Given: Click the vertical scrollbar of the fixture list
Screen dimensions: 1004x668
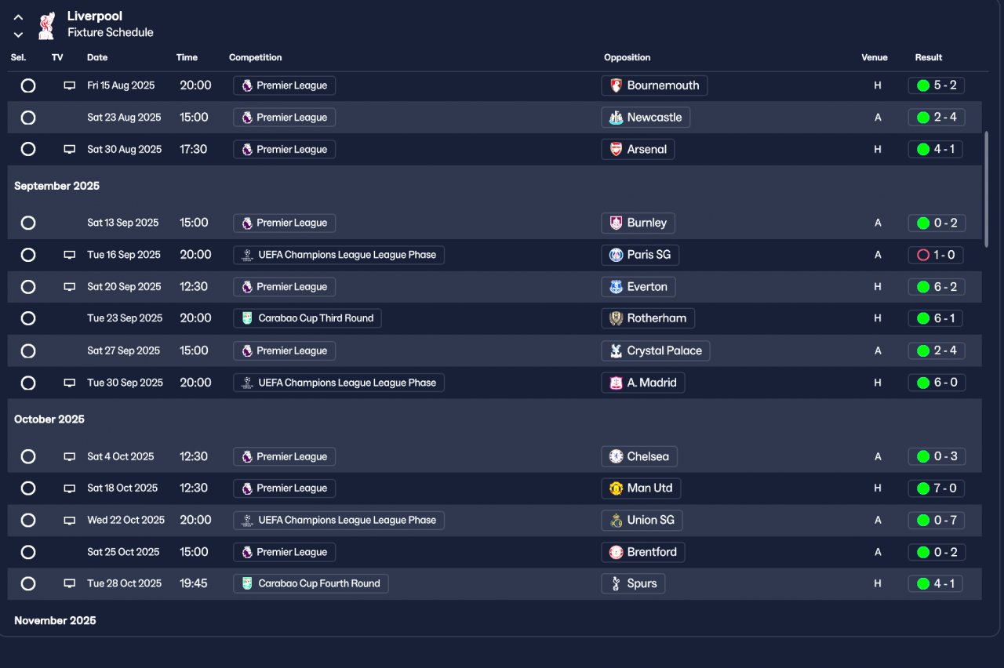Looking at the screenshot, I should [x=987, y=188].
